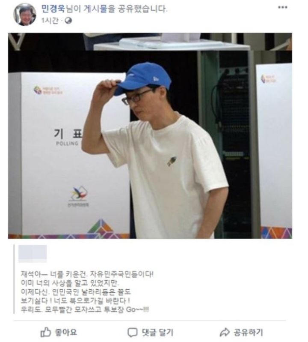Image resolution: width=308 pixels, height=342 pixels.
Task: Click the line mentioning 인민국민 날라리들
Action: pyautogui.click(x=76, y=292)
